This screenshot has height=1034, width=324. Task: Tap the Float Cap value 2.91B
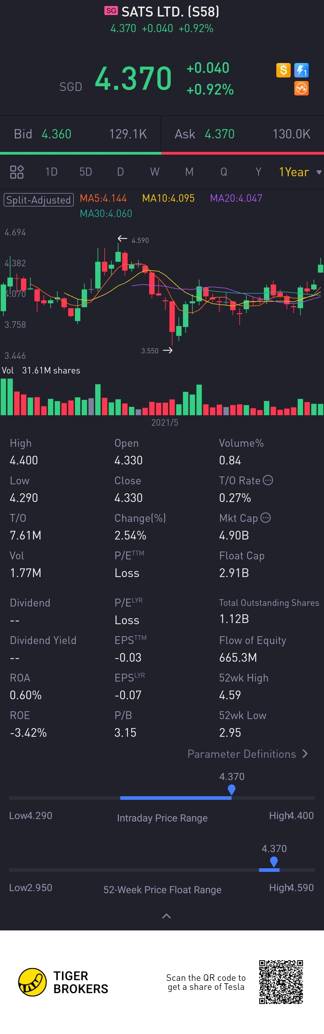[x=234, y=573]
